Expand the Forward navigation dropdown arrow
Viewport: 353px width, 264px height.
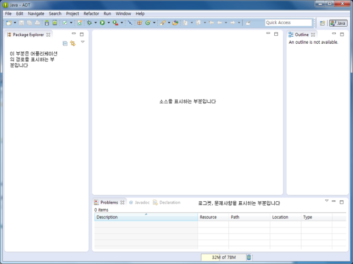click(x=239, y=23)
